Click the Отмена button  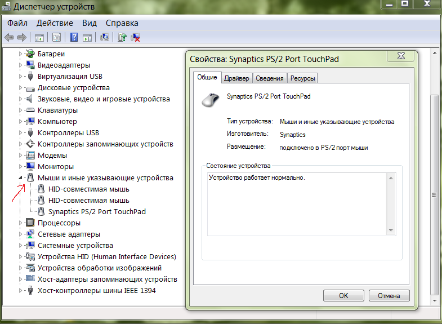pos(389,295)
